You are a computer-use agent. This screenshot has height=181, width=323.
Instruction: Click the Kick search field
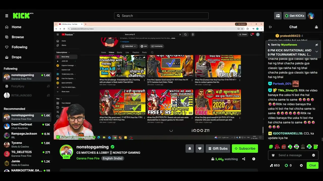(x=161, y=16)
